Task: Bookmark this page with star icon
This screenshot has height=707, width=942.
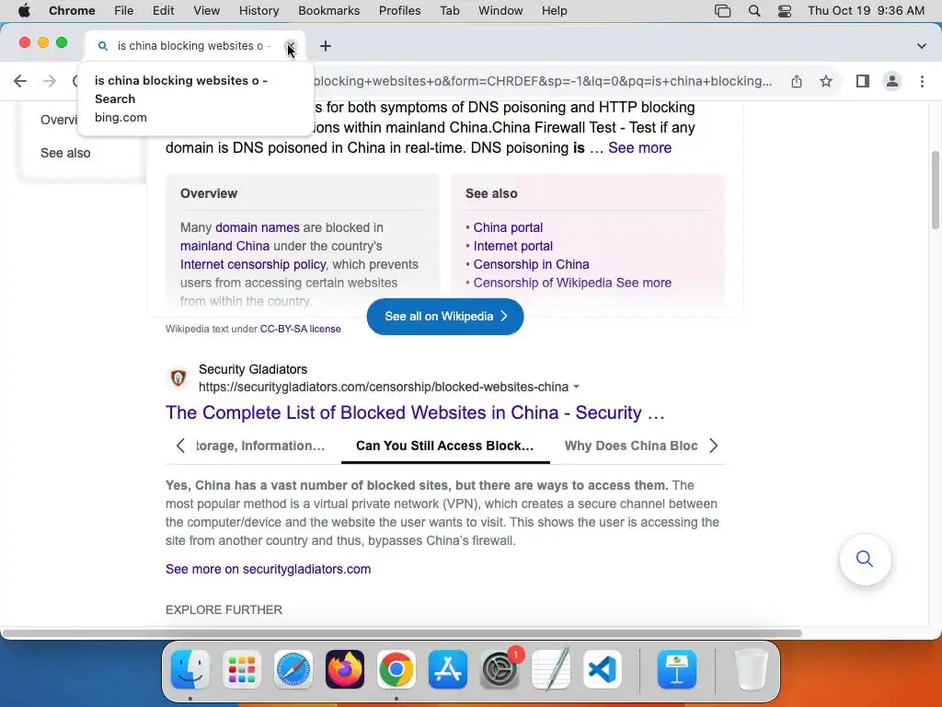Action: tap(826, 81)
